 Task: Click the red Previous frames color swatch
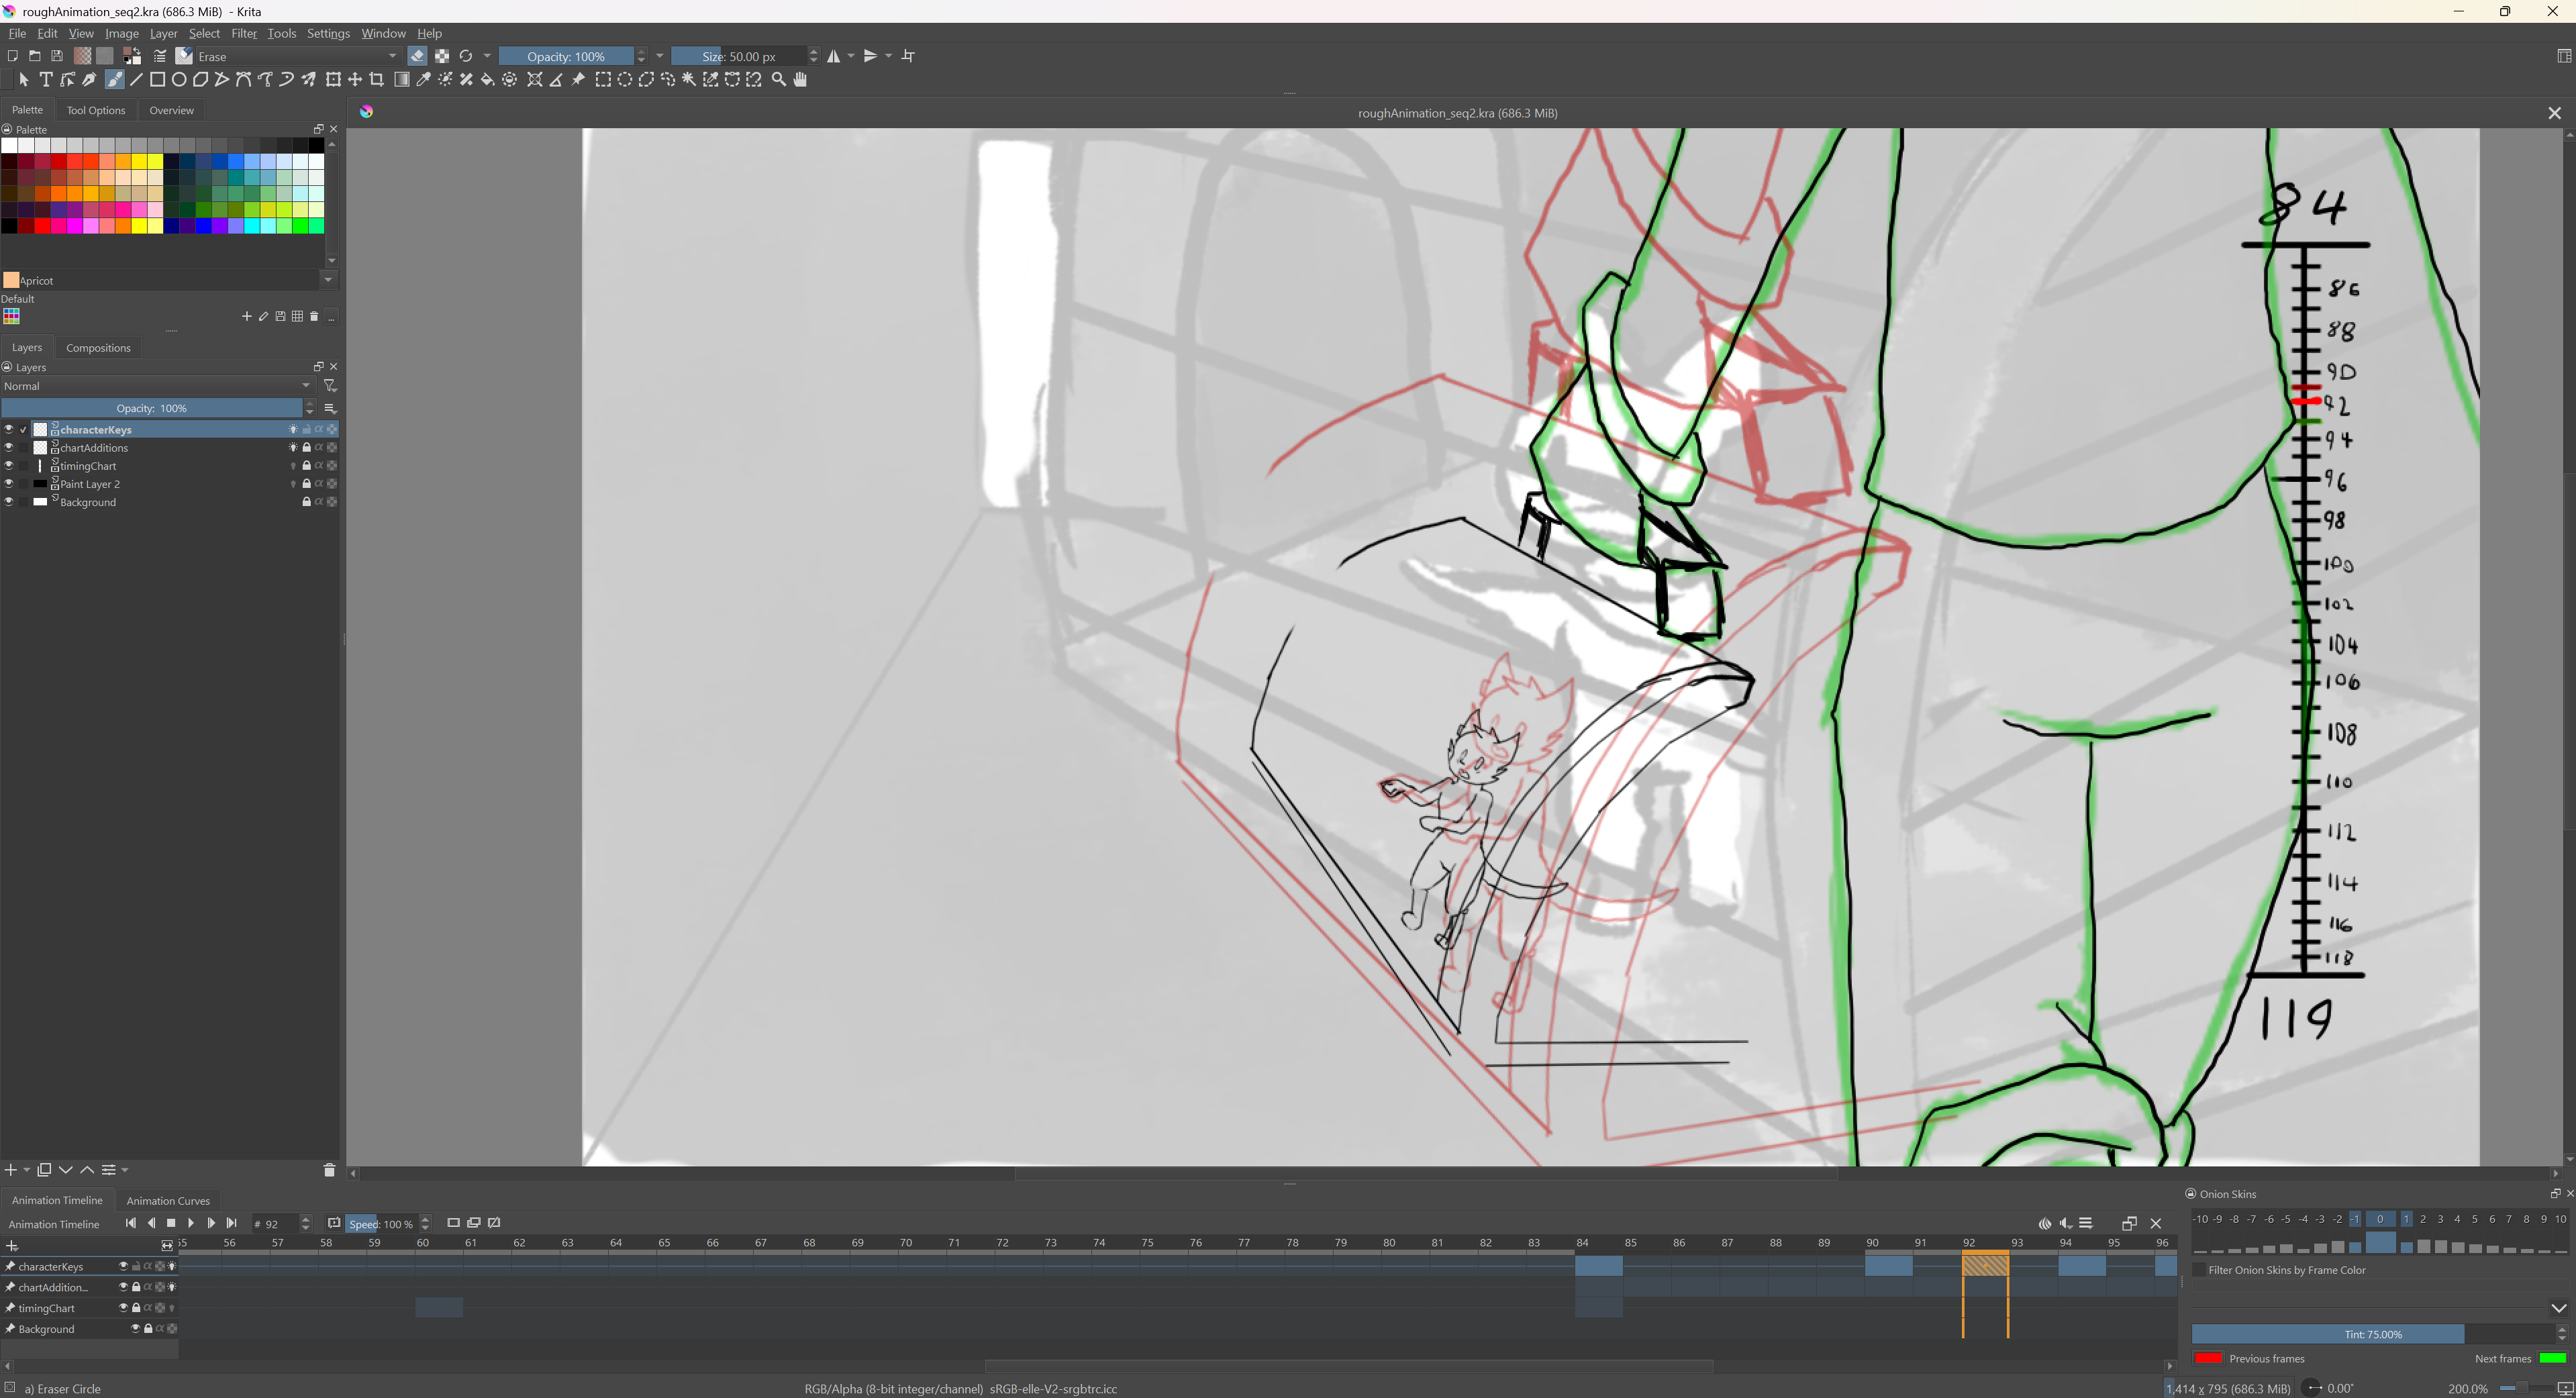[2207, 1358]
